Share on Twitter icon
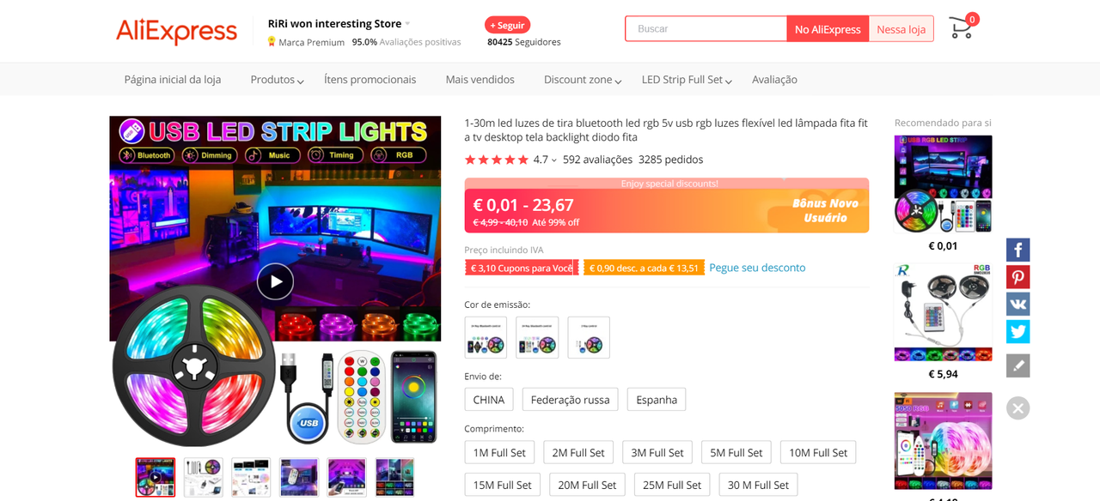Screen dimensions: 1100x501 pos(1018,332)
